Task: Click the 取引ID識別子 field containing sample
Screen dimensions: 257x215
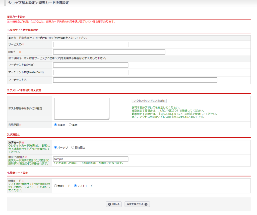Action: [x=91, y=159]
